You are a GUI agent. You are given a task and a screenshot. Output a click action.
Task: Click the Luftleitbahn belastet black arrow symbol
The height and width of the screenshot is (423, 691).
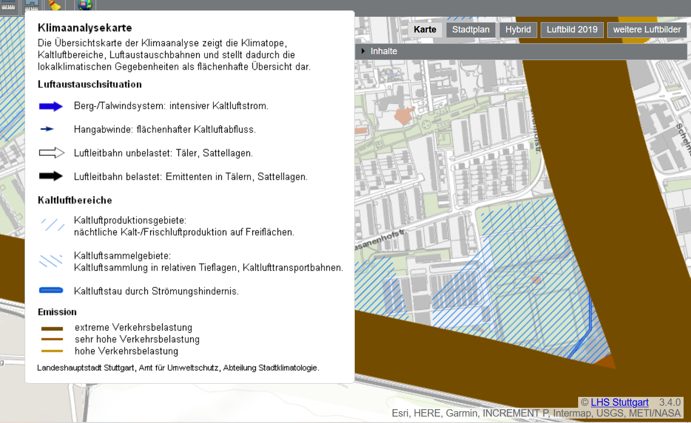(x=50, y=176)
